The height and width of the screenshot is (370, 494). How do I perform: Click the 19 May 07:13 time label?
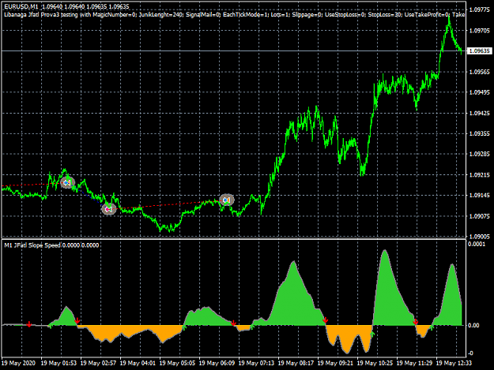(256, 363)
